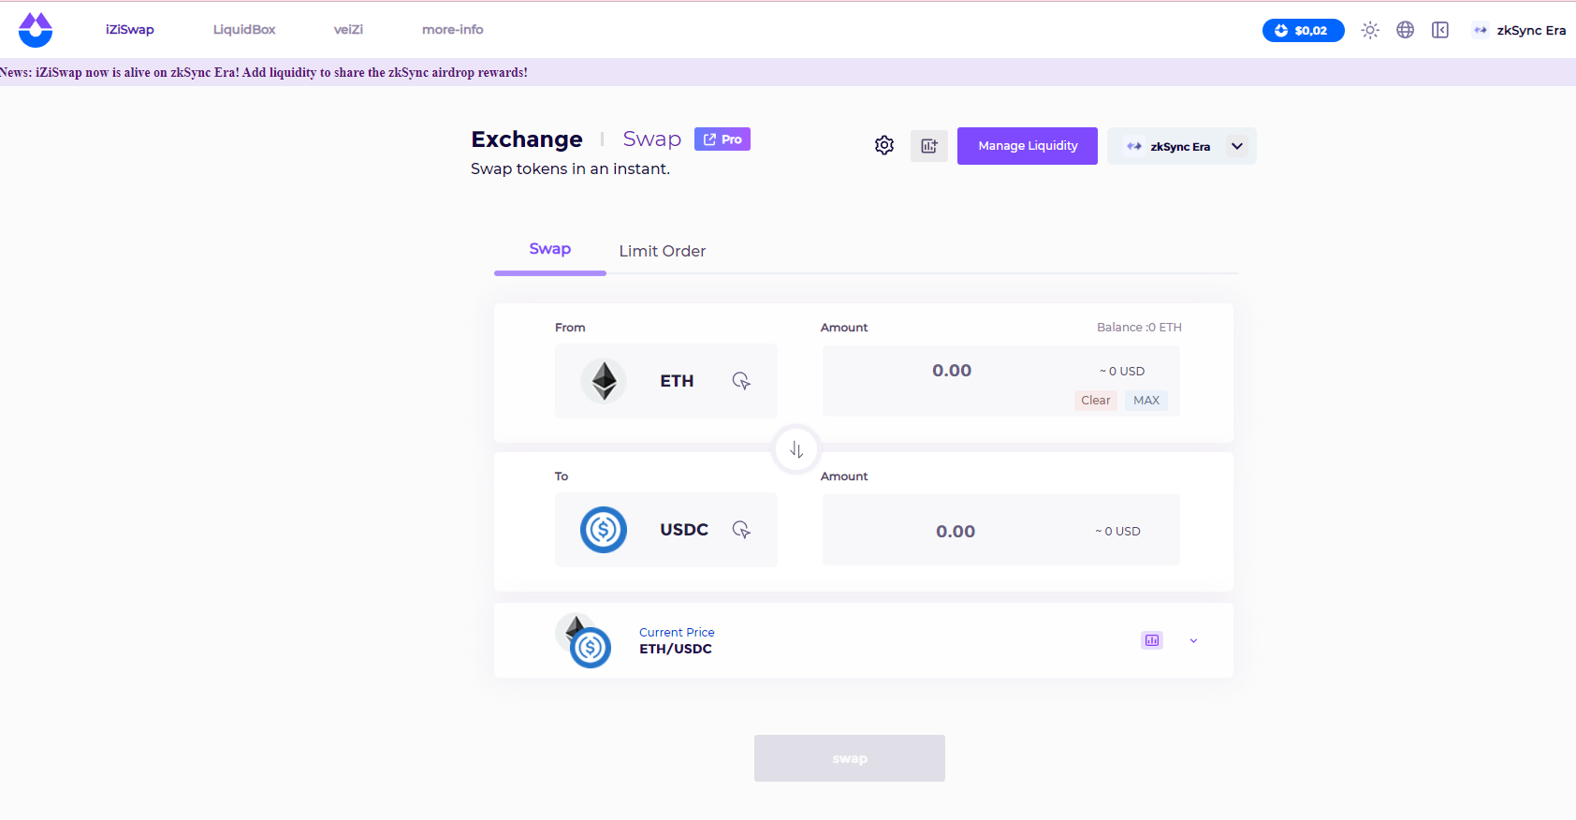This screenshot has width=1576, height=820.
Task: Open the language globe icon
Action: click(x=1405, y=30)
